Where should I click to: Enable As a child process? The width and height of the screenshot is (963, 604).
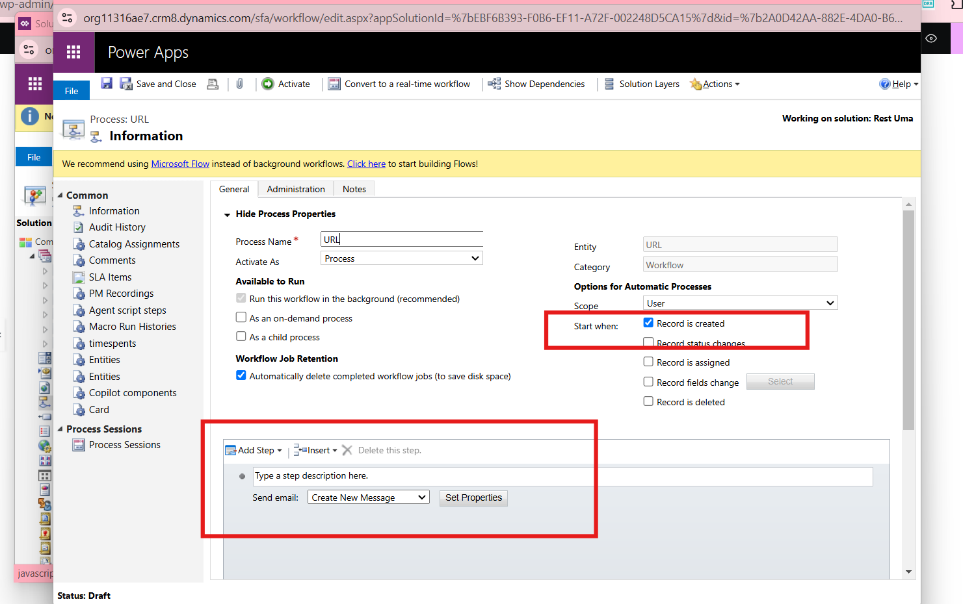(241, 336)
